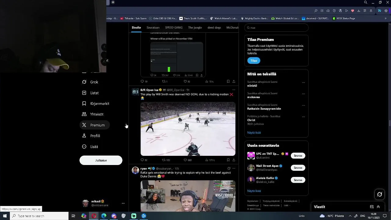
Task: Open the KICK Status Page bookmark
Action: pyautogui.click(x=344, y=18)
